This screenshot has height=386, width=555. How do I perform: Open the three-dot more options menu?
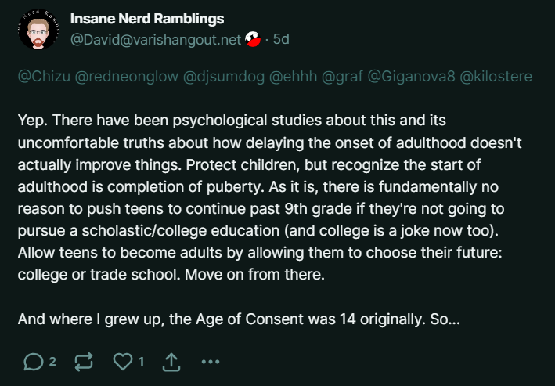pyautogui.click(x=211, y=361)
